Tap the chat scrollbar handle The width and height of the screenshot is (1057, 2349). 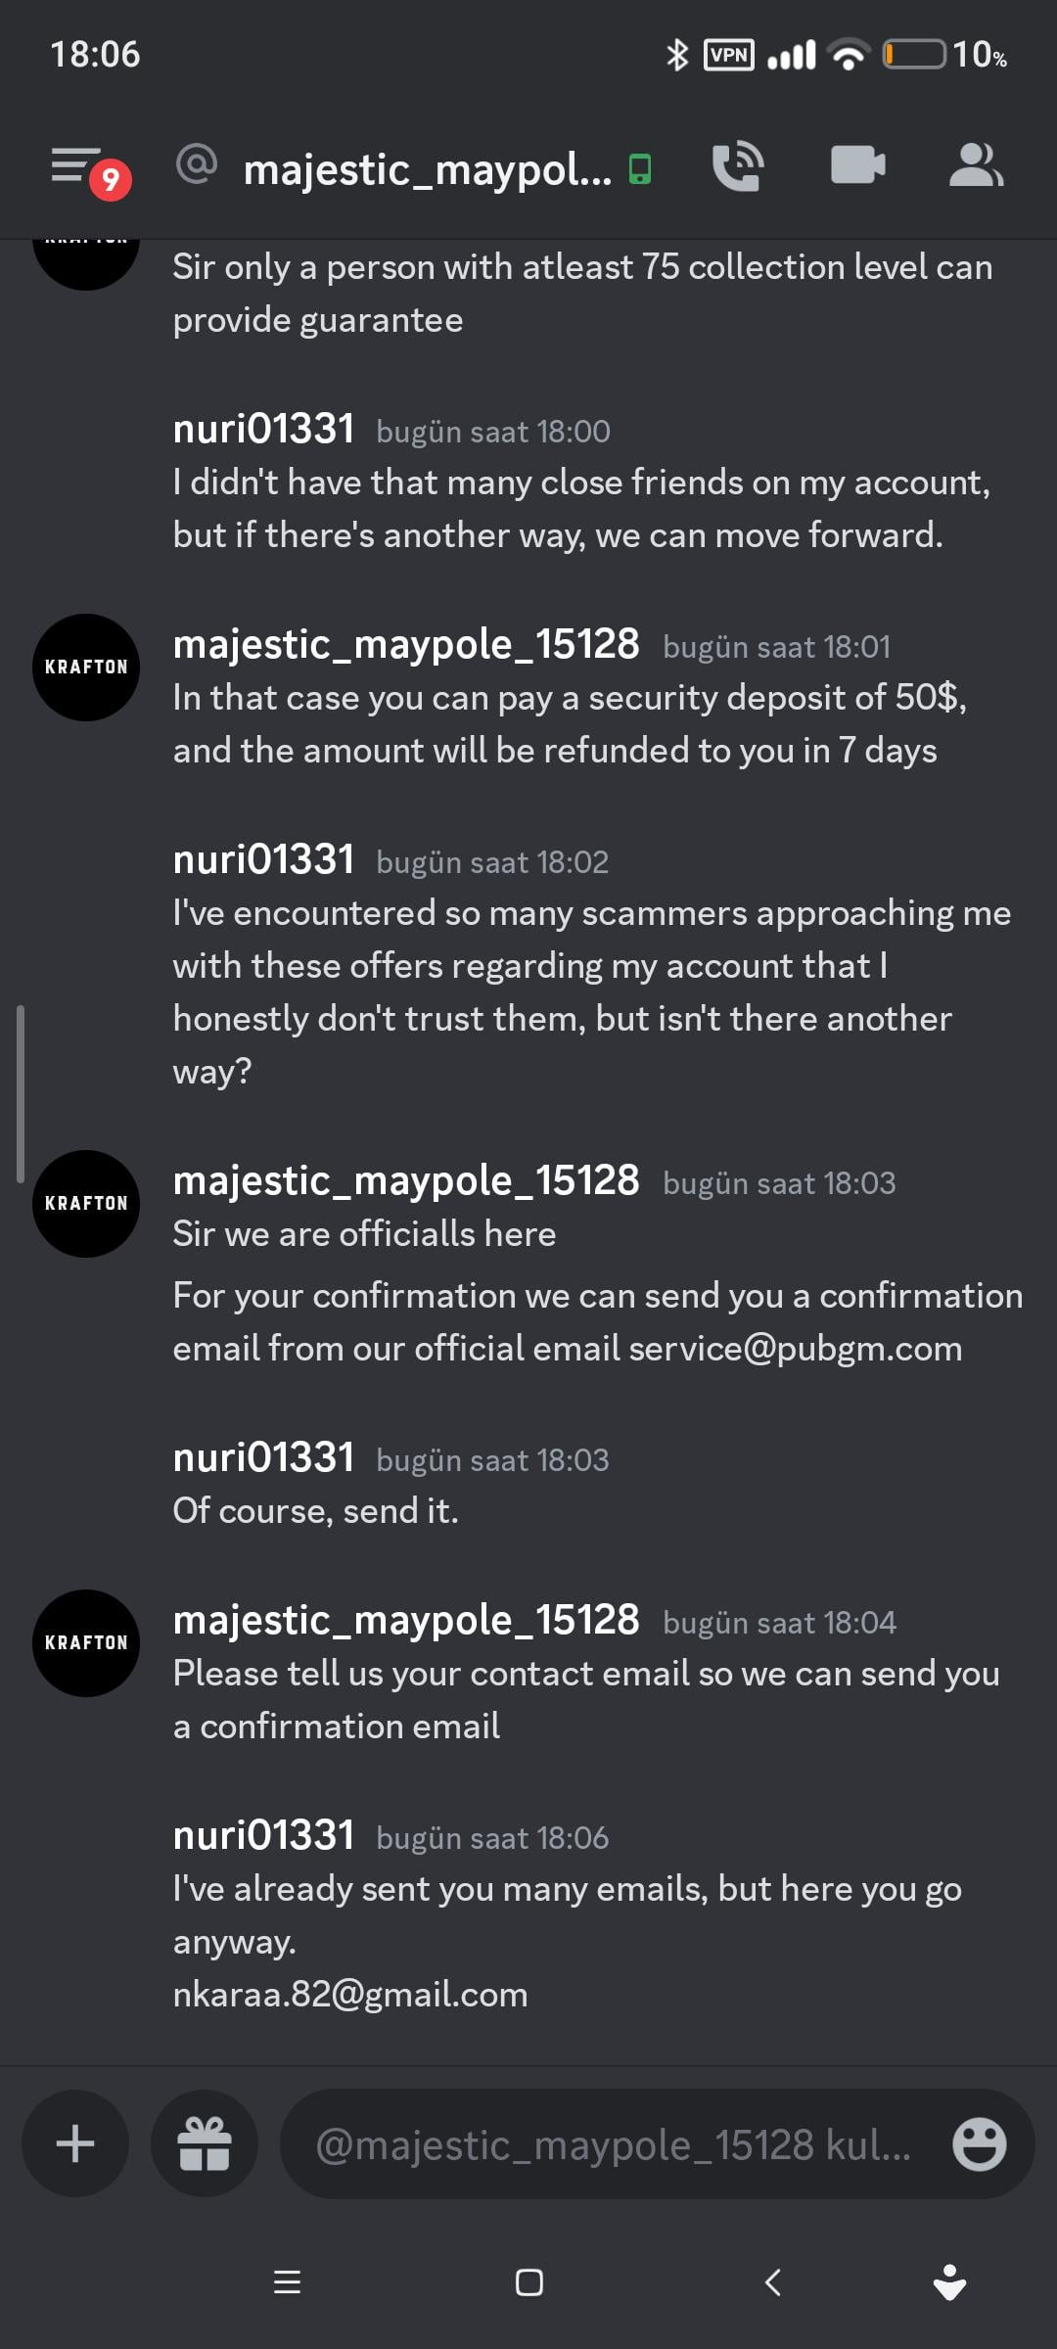[21, 1094]
